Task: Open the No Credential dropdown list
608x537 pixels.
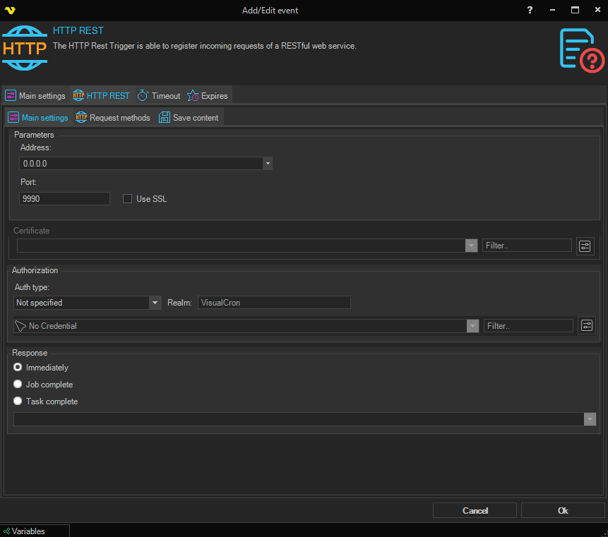Action: (x=472, y=326)
